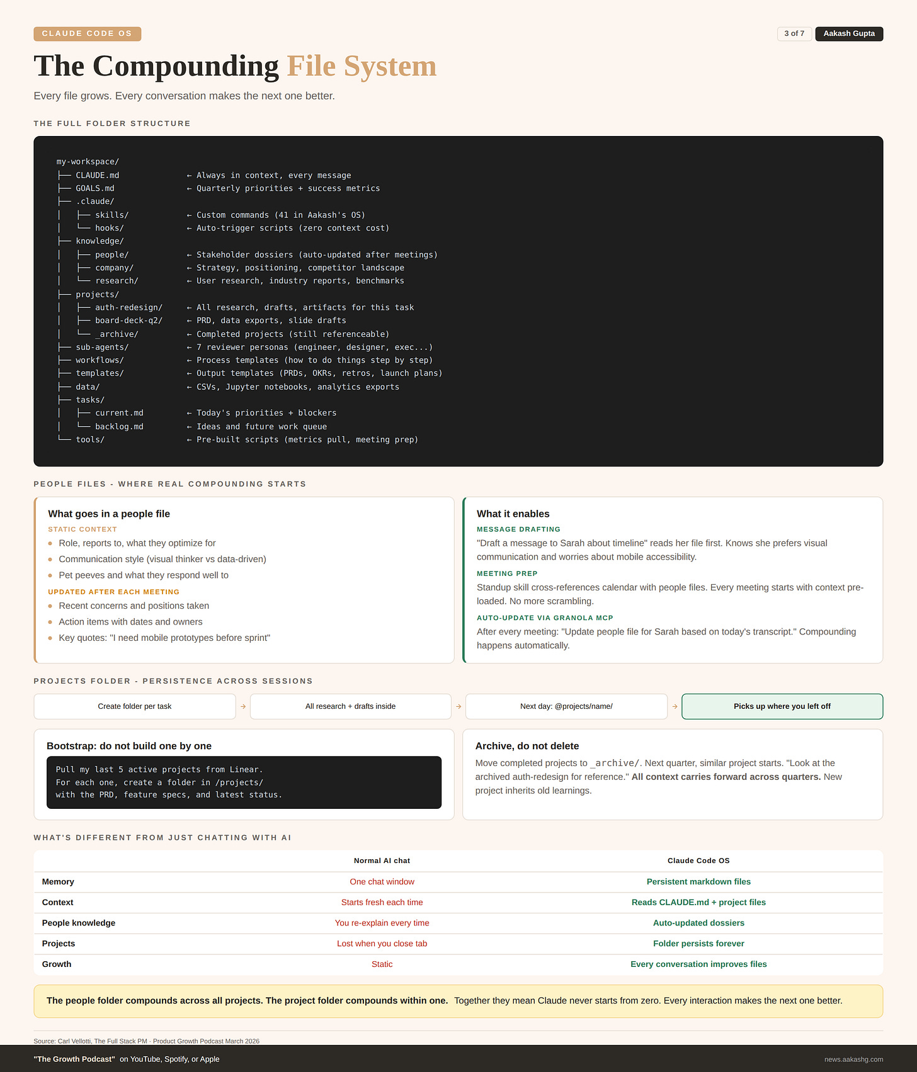Click the 'Archive, do not delete' heading
The image size is (917, 1072).
point(527,746)
